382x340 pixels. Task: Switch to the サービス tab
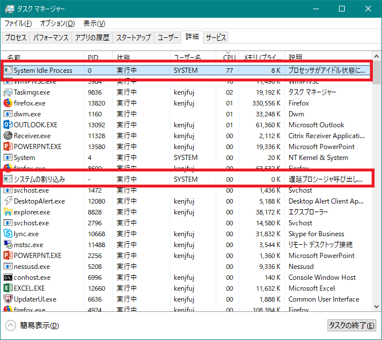pyautogui.click(x=216, y=37)
